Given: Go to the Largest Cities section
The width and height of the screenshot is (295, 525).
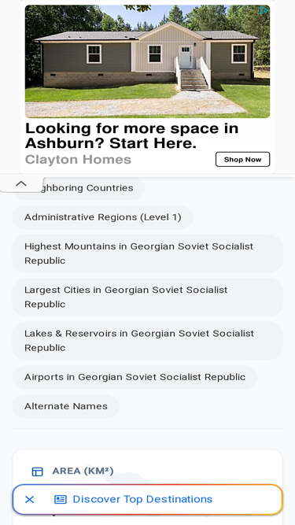Looking at the screenshot, I should [148, 297].
